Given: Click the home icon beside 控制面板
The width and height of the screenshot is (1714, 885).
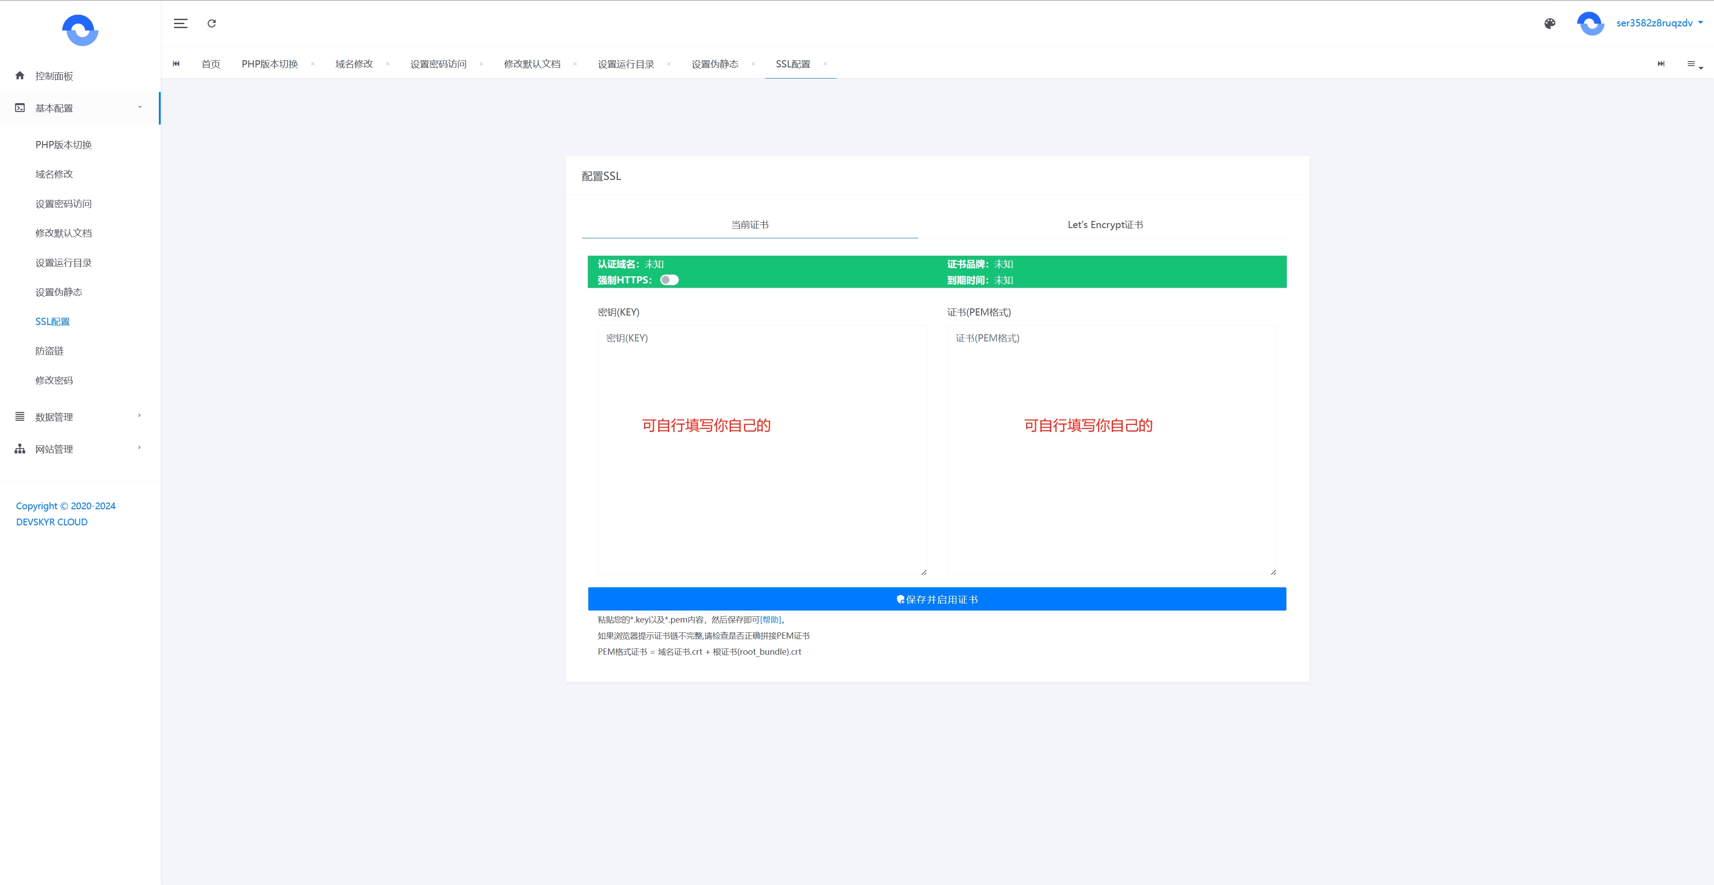Looking at the screenshot, I should tap(20, 76).
